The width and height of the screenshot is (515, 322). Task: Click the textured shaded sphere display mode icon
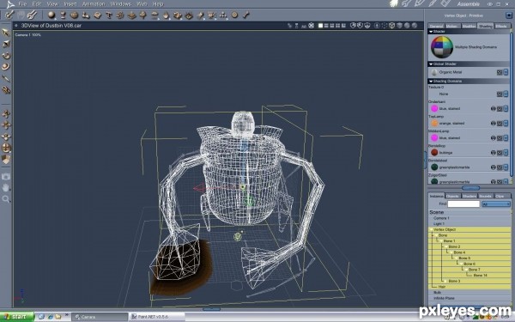(x=415, y=25)
